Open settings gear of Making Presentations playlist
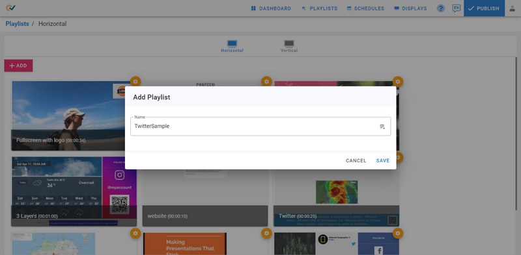Screen dimensions: 521x255 coord(266,234)
